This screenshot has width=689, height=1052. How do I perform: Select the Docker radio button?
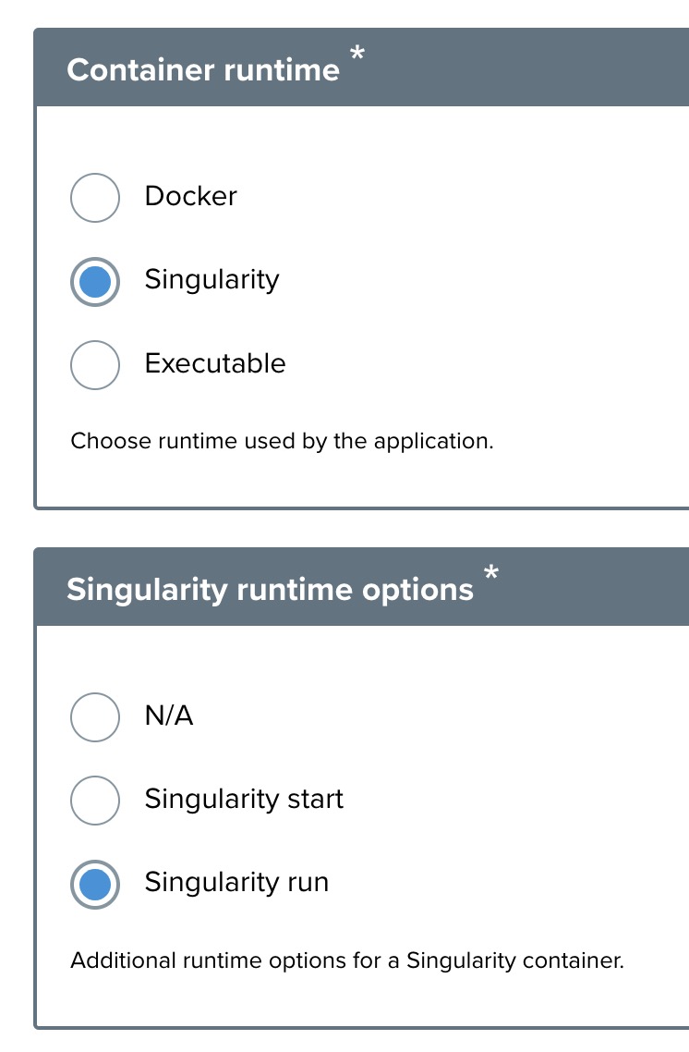(95, 198)
